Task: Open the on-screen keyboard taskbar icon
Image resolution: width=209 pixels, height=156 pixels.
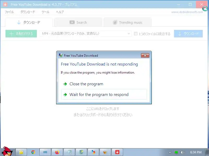Action: pos(45,152)
